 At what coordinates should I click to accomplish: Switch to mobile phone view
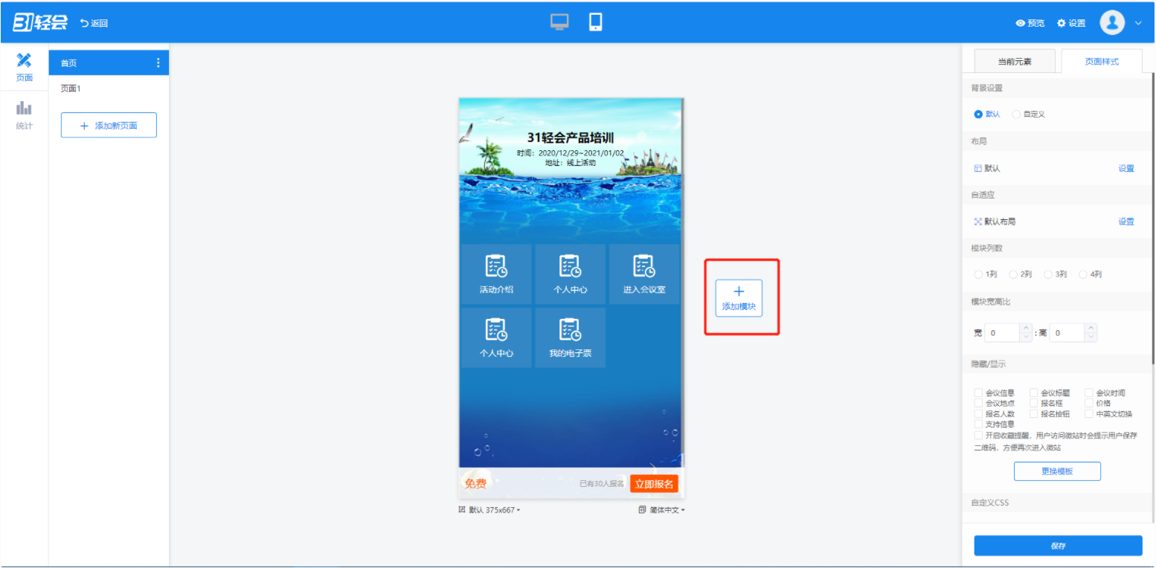pos(595,22)
